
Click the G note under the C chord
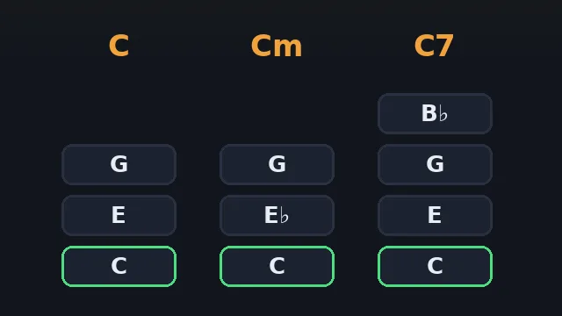tap(119, 164)
